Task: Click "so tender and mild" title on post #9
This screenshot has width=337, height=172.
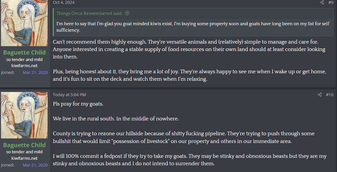Action: pyautogui.click(x=24, y=59)
